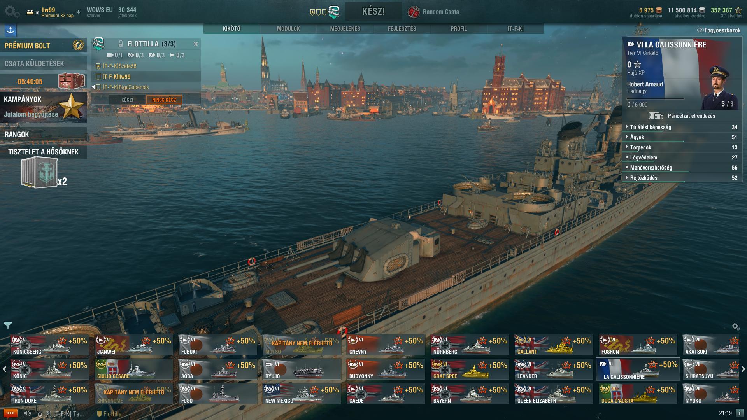Image resolution: width=747 pixels, height=420 pixels.
Task: Open the info icon next to clock
Action: [740, 413]
